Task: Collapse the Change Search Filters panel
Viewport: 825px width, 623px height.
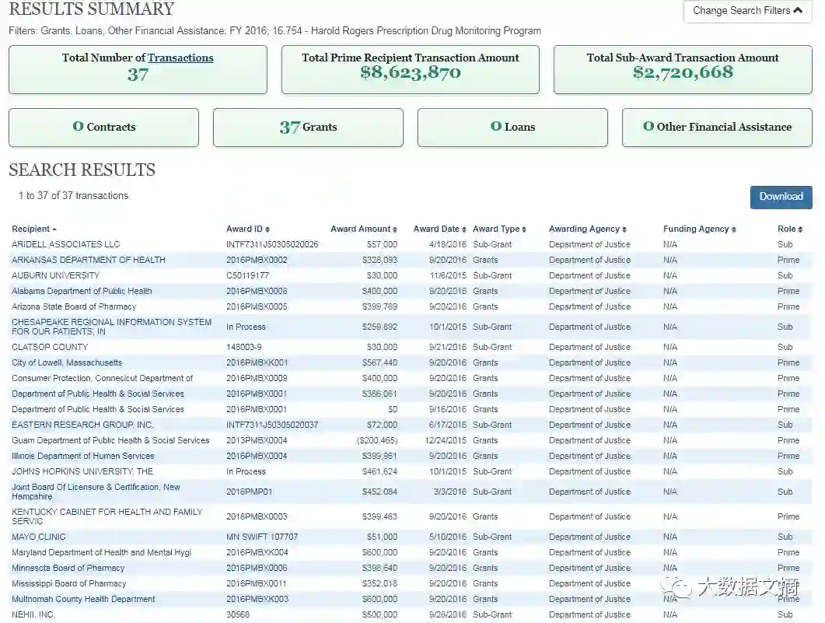Action: click(x=747, y=11)
